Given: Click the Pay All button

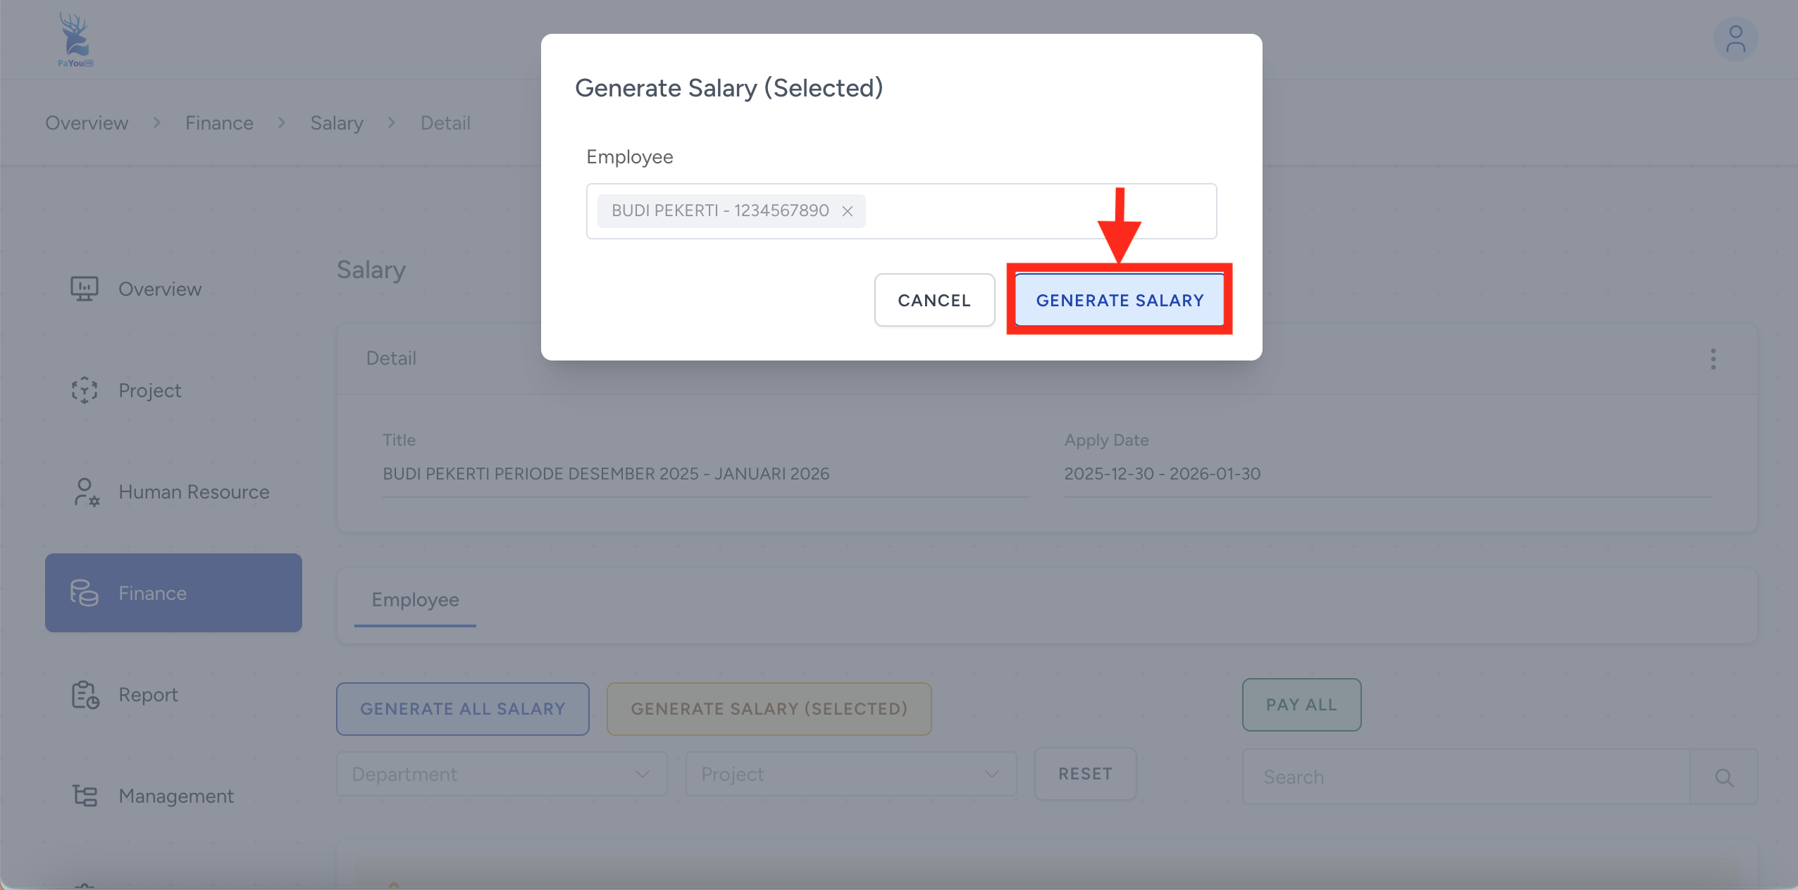Looking at the screenshot, I should [1301, 705].
